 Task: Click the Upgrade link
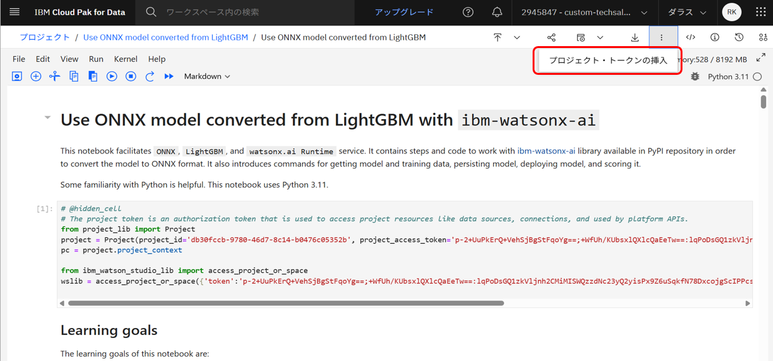coord(404,12)
